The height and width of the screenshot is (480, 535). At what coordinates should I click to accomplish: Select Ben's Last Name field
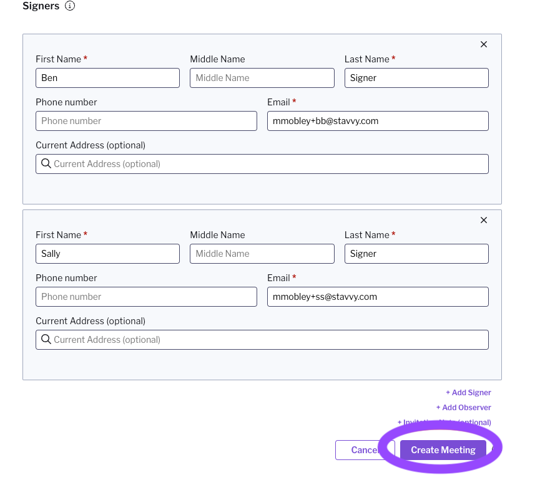416,78
